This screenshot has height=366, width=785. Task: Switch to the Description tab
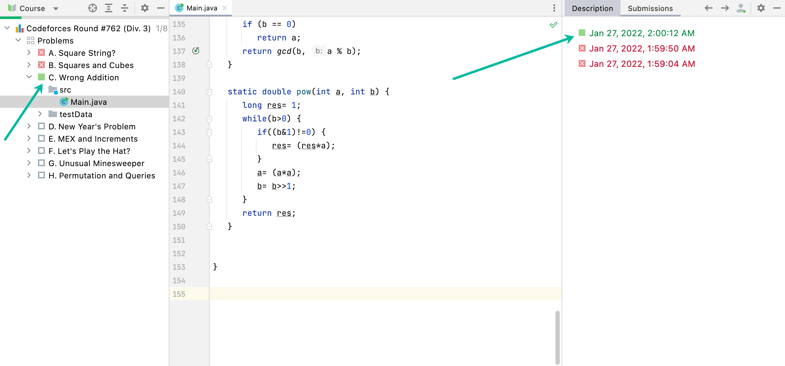point(592,8)
